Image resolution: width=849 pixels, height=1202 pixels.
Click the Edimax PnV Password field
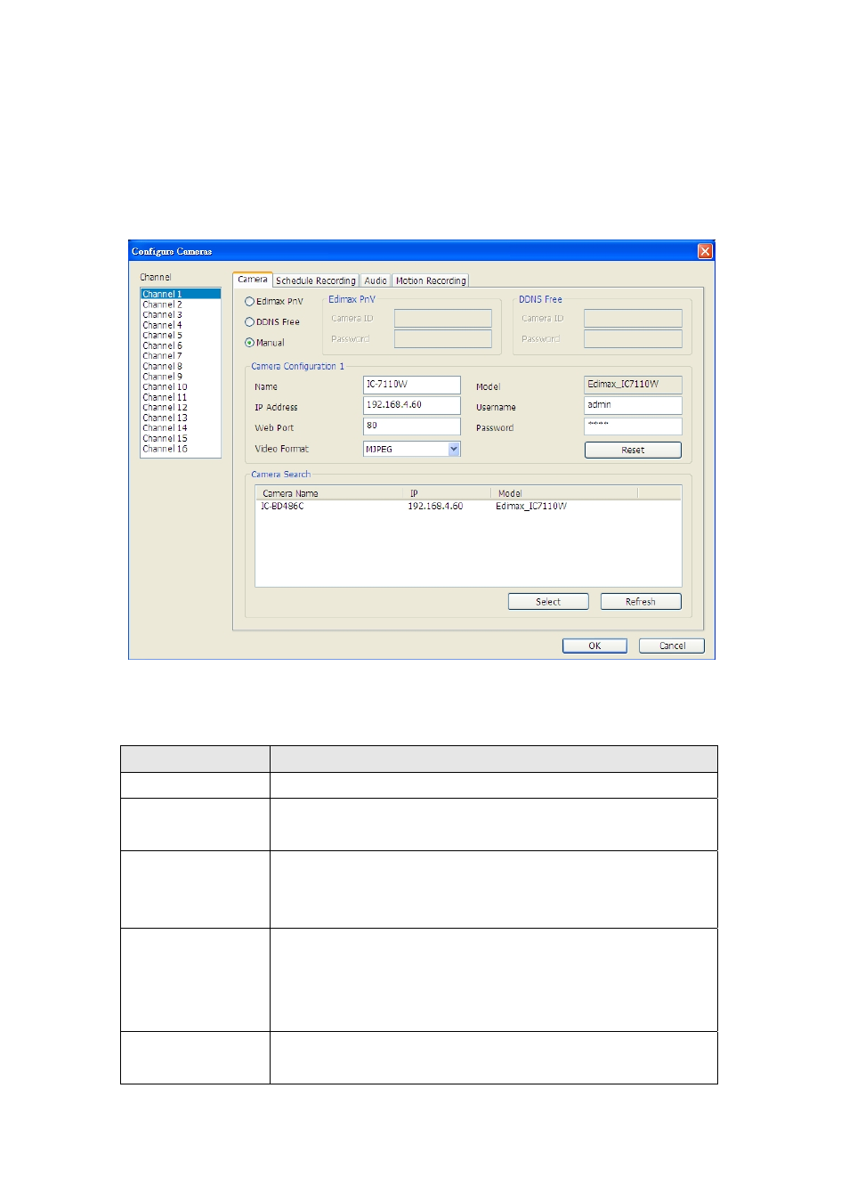(443, 338)
